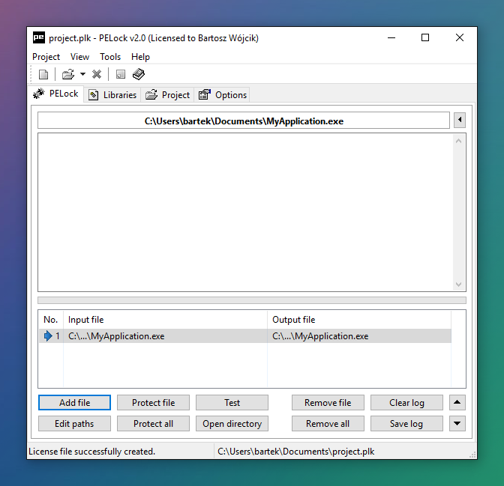504x486 pixels.
Task: Click the blue arrow icon in row 1
Action: click(48, 336)
